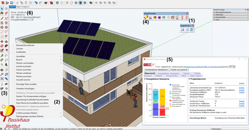This screenshot has height=130, width=249.
Task: Expand the Materialien panel in the tray
Action: [231, 15]
